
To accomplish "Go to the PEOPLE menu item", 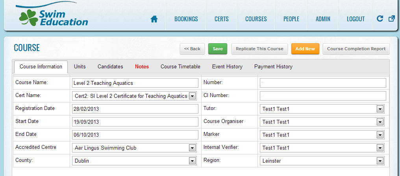I will tap(291, 19).
